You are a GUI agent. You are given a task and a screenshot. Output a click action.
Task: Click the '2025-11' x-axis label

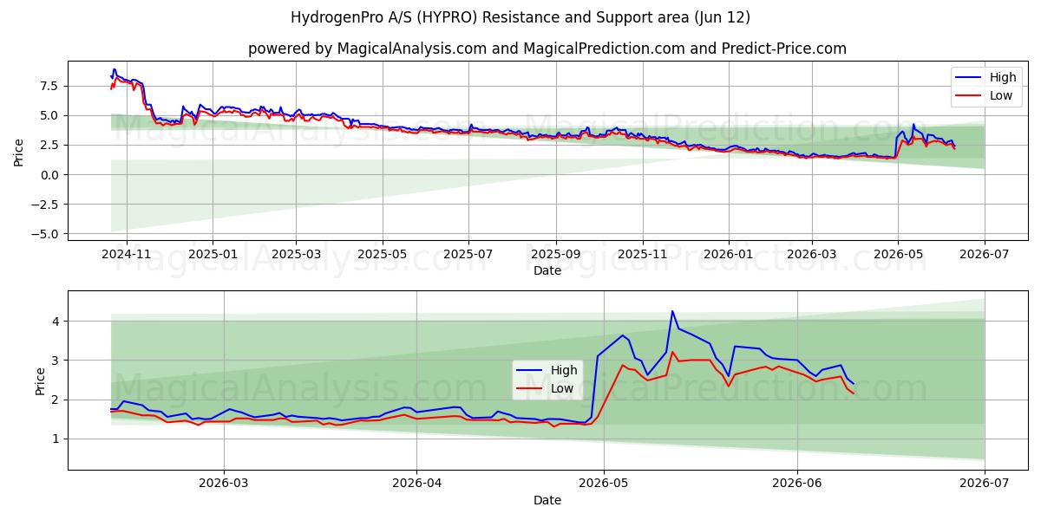643,255
